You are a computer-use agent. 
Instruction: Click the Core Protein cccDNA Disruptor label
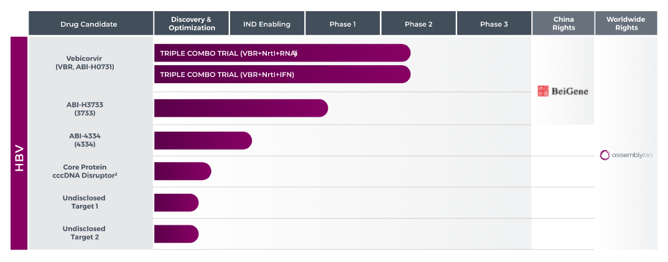(85, 171)
